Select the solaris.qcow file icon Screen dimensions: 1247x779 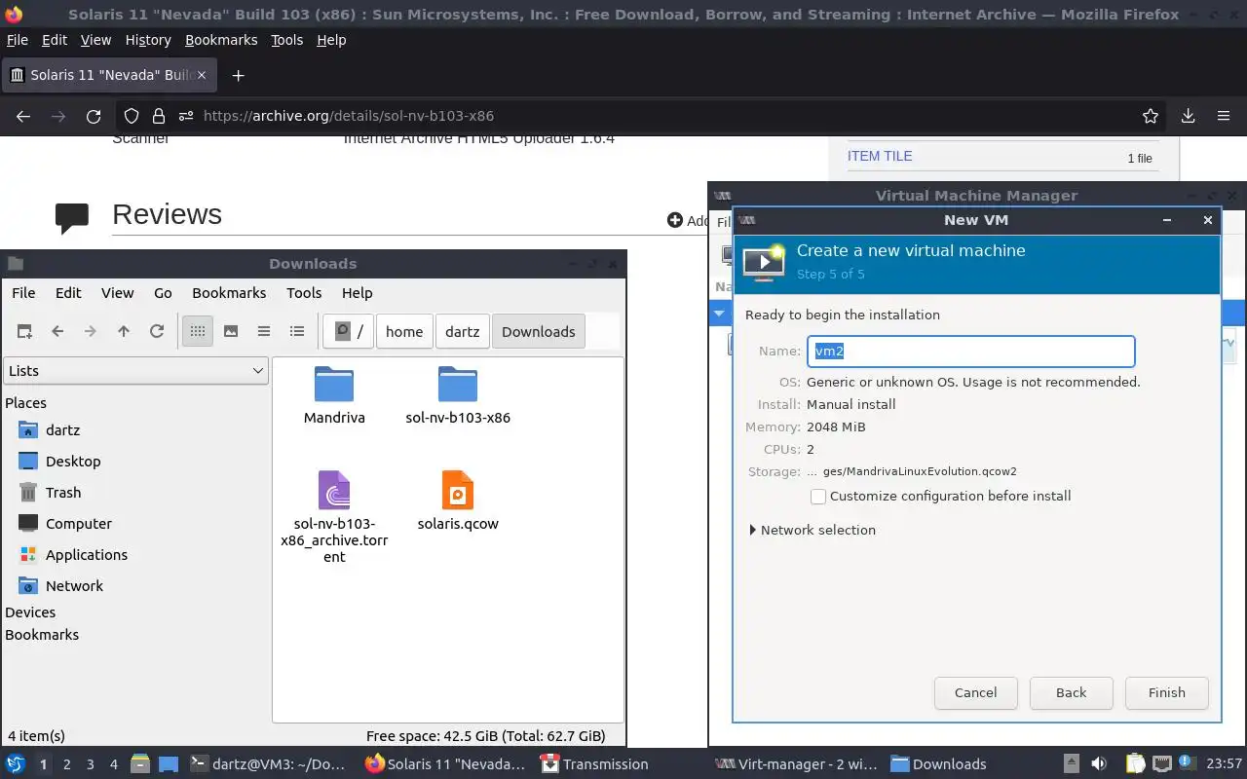pos(458,490)
